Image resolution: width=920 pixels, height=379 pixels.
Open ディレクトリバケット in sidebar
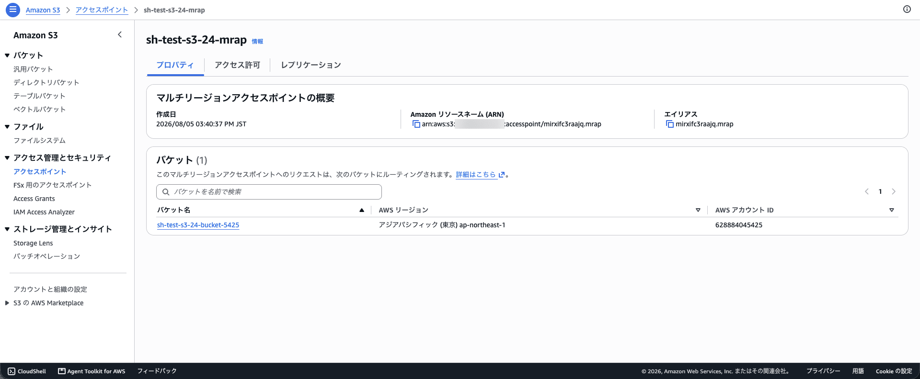pyautogui.click(x=46, y=83)
